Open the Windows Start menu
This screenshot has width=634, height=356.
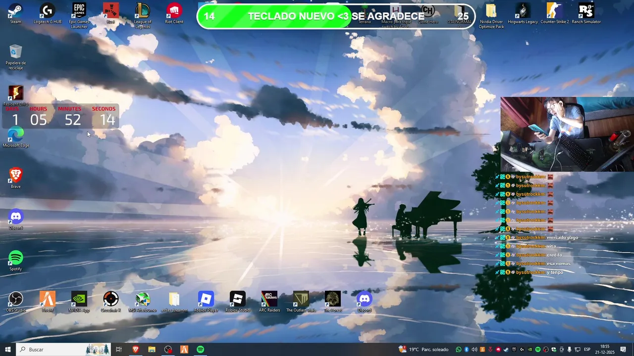[x=7, y=350]
